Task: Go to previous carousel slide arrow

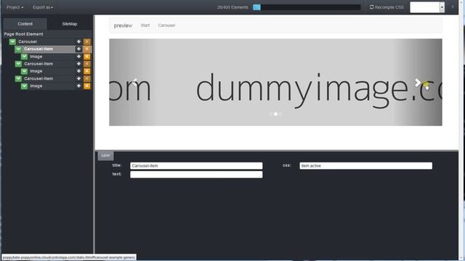Action: pyautogui.click(x=134, y=82)
